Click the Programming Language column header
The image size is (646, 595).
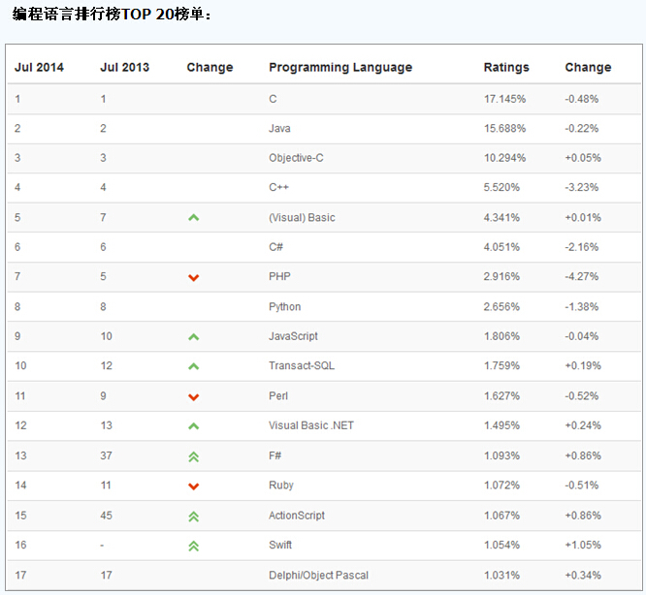tap(339, 67)
